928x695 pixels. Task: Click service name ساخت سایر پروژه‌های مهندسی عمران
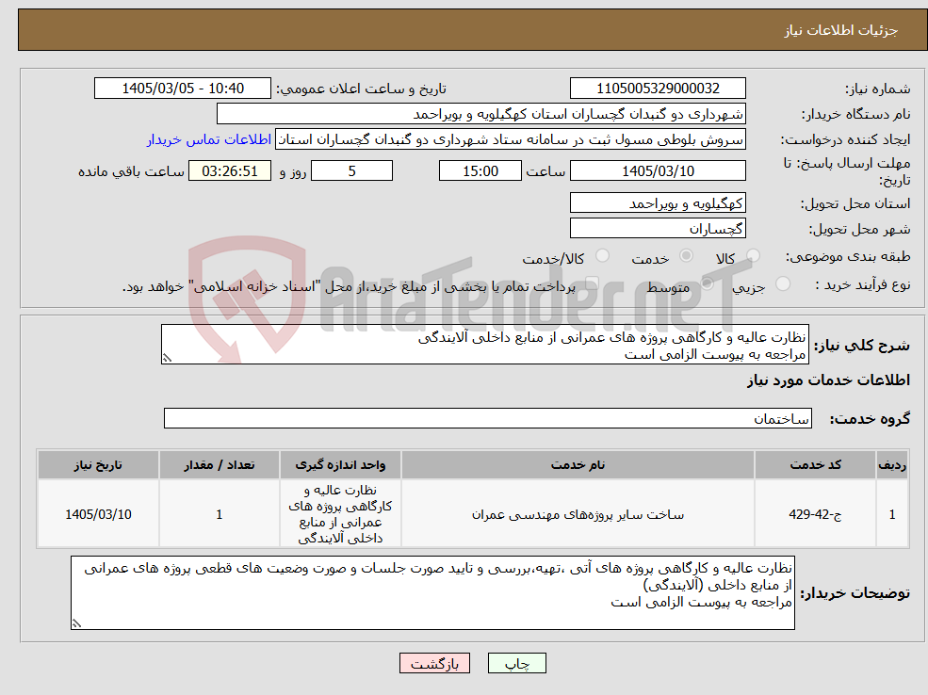pos(578,514)
